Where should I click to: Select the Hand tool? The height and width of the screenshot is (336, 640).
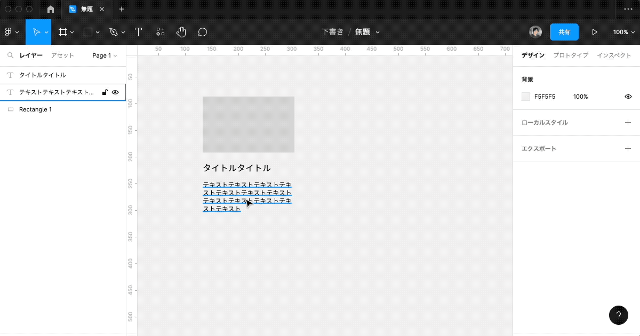pos(181,32)
